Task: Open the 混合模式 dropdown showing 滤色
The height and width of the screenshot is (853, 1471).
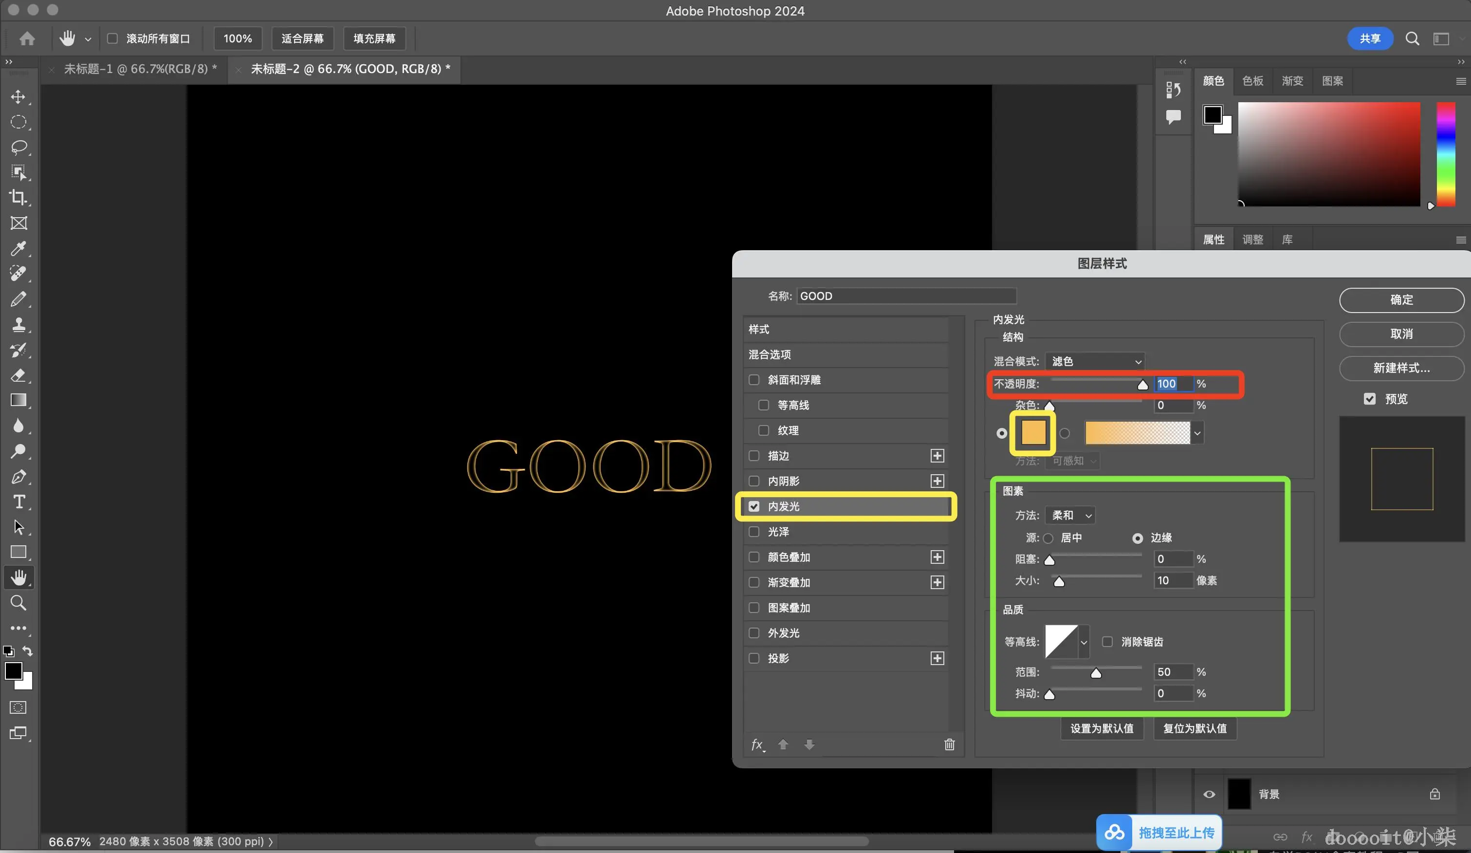Action: click(1095, 361)
